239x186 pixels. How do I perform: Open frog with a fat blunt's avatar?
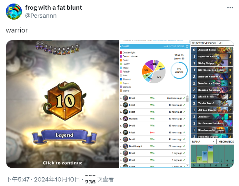coord(14,12)
